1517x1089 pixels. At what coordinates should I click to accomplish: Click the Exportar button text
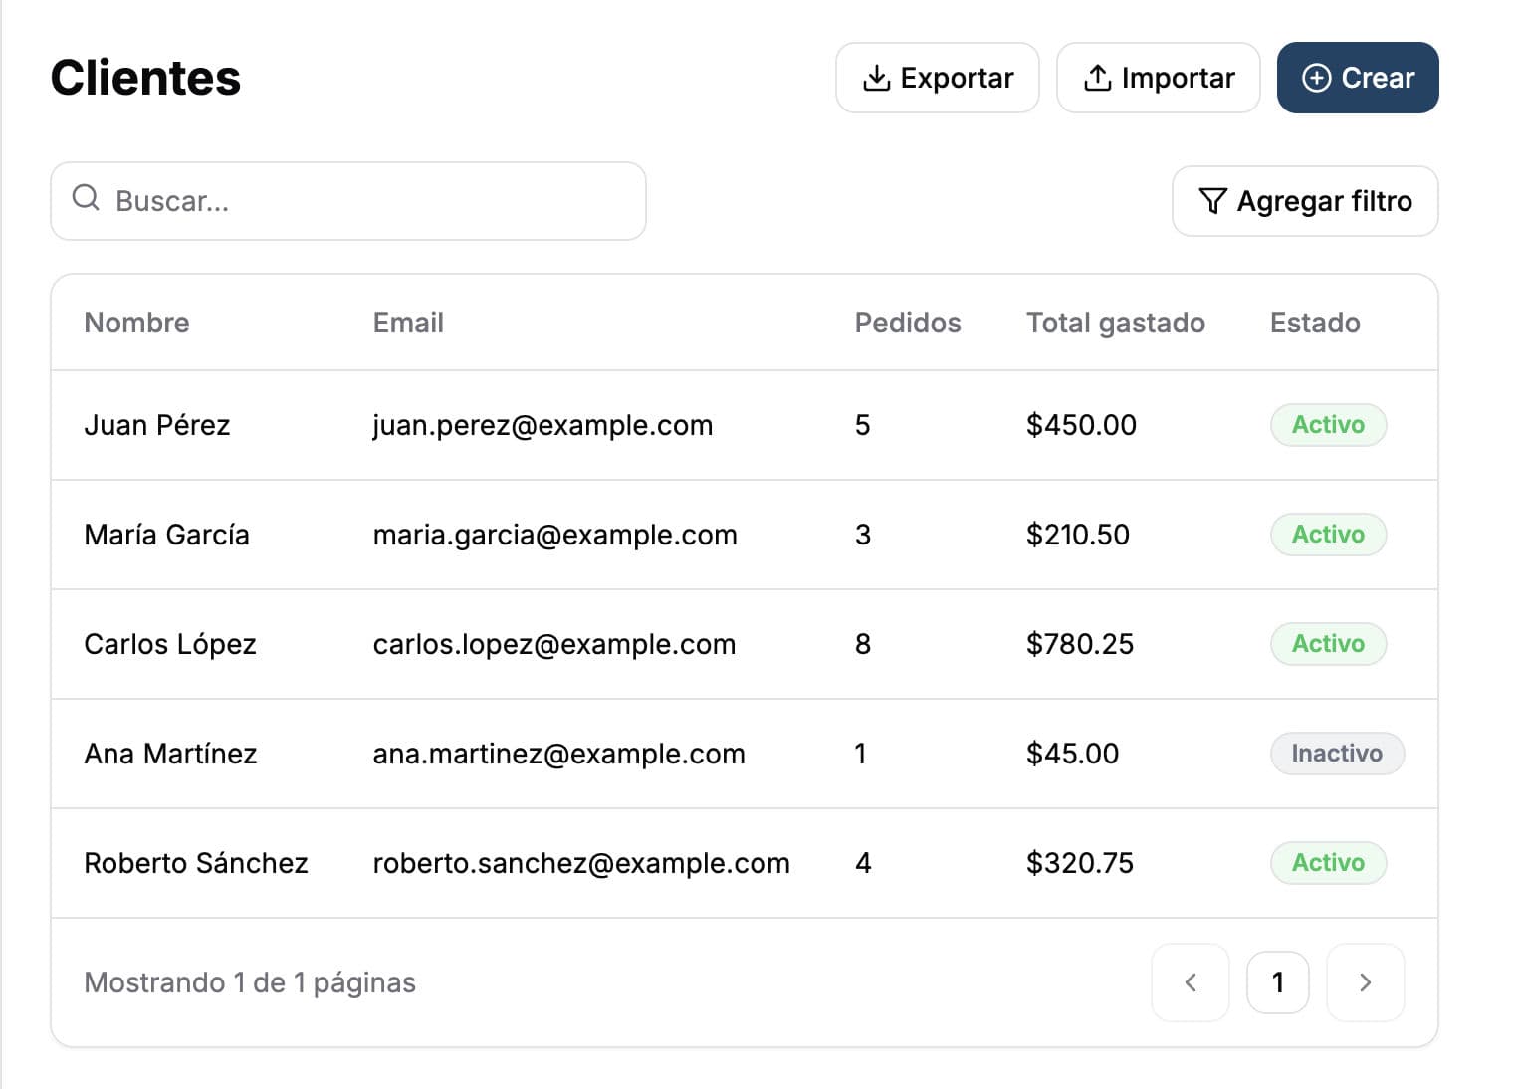[957, 78]
